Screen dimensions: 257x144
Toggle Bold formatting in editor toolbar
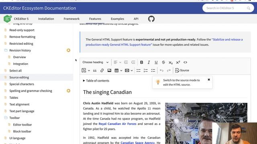point(142,62)
